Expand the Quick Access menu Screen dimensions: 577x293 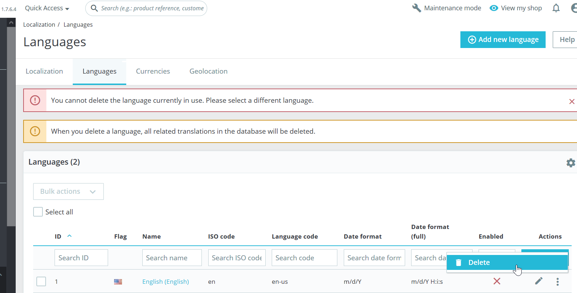[x=47, y=8]
